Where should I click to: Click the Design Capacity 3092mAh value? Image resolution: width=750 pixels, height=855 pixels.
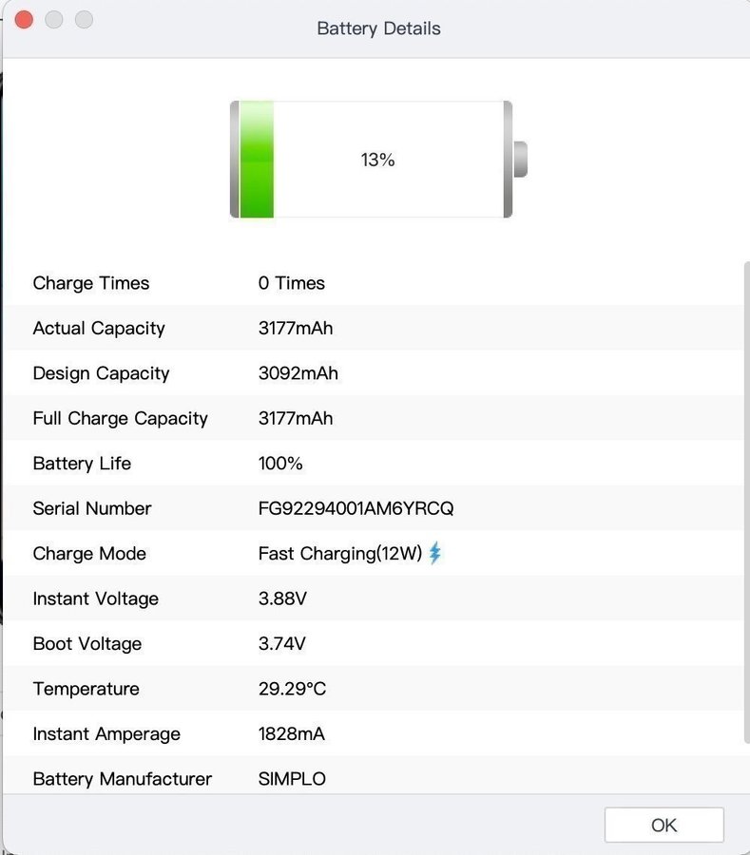pyautogui.click(x=298, y=373)
